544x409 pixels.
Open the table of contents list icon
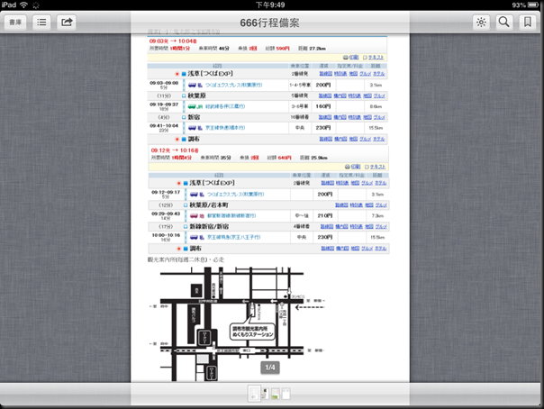41,23
